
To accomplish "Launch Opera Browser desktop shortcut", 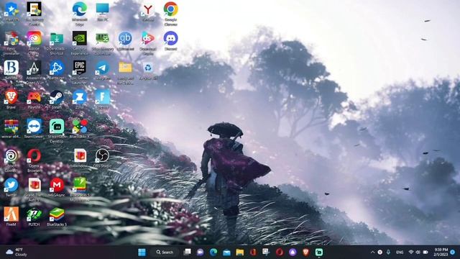I will (x=34, y=155).
